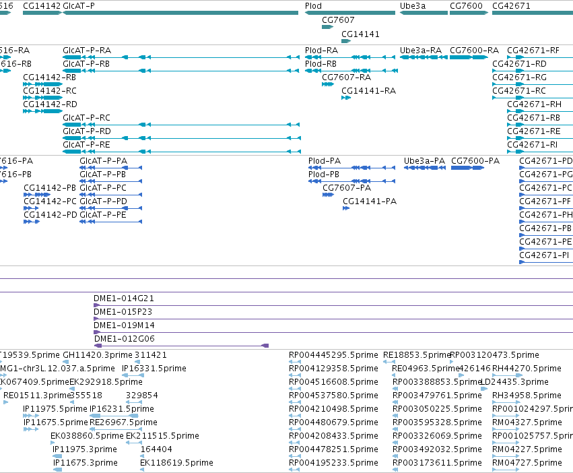
Task: Select protein CG14142-PD
Action: coord(32,221)
